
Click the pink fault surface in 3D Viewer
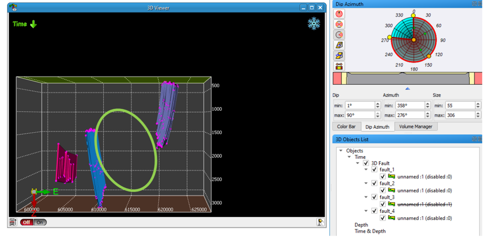click(66, 164)
